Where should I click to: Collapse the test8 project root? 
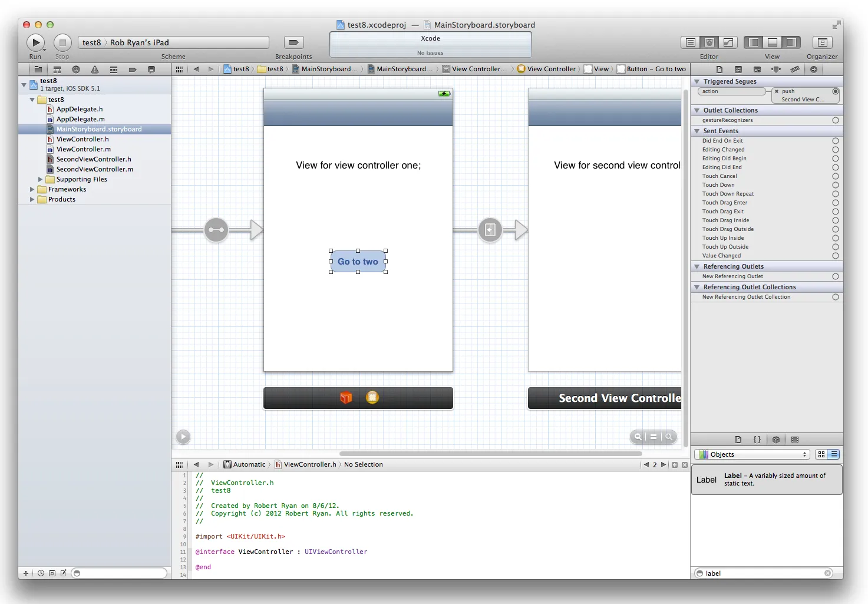click(x=24, y=85)
